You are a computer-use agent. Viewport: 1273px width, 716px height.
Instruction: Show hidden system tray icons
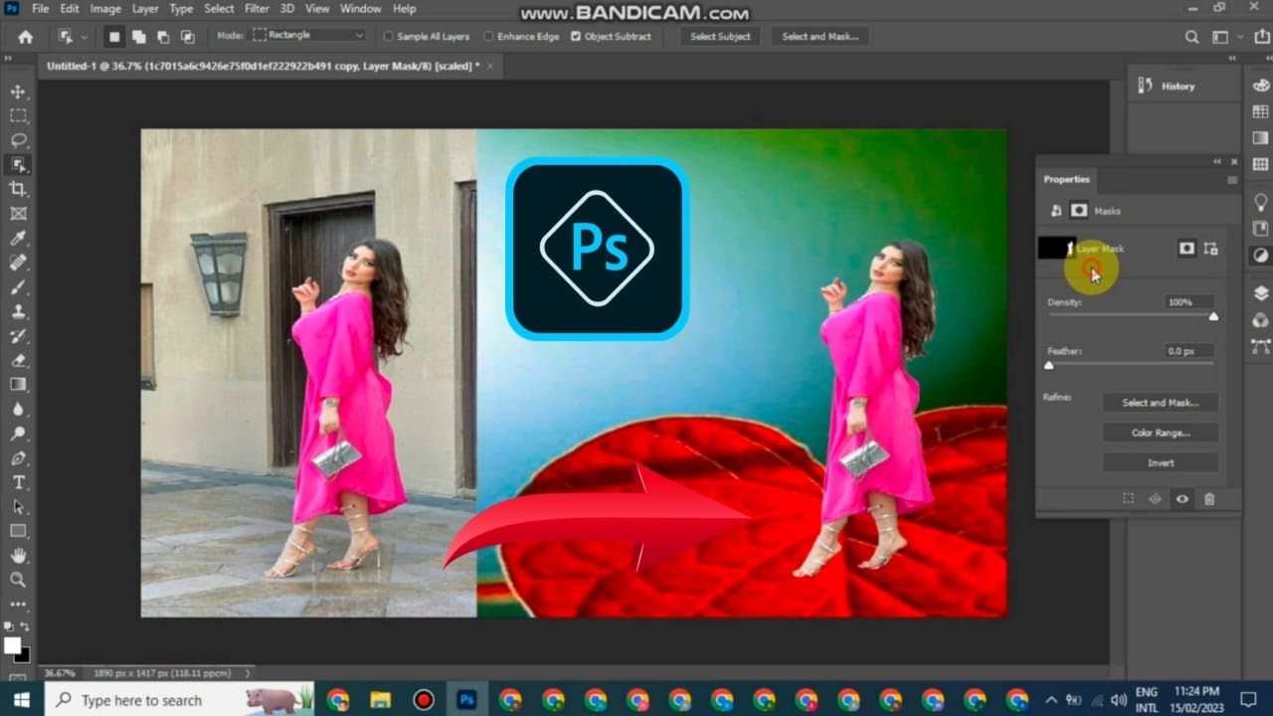(1051, 700)
